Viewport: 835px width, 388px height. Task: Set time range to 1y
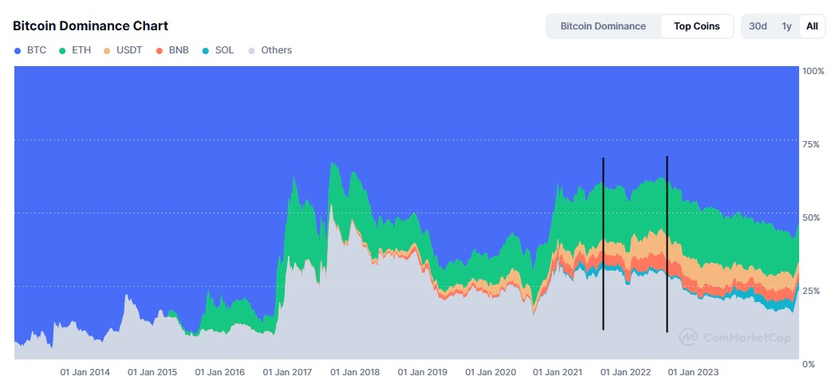(786, 26)
